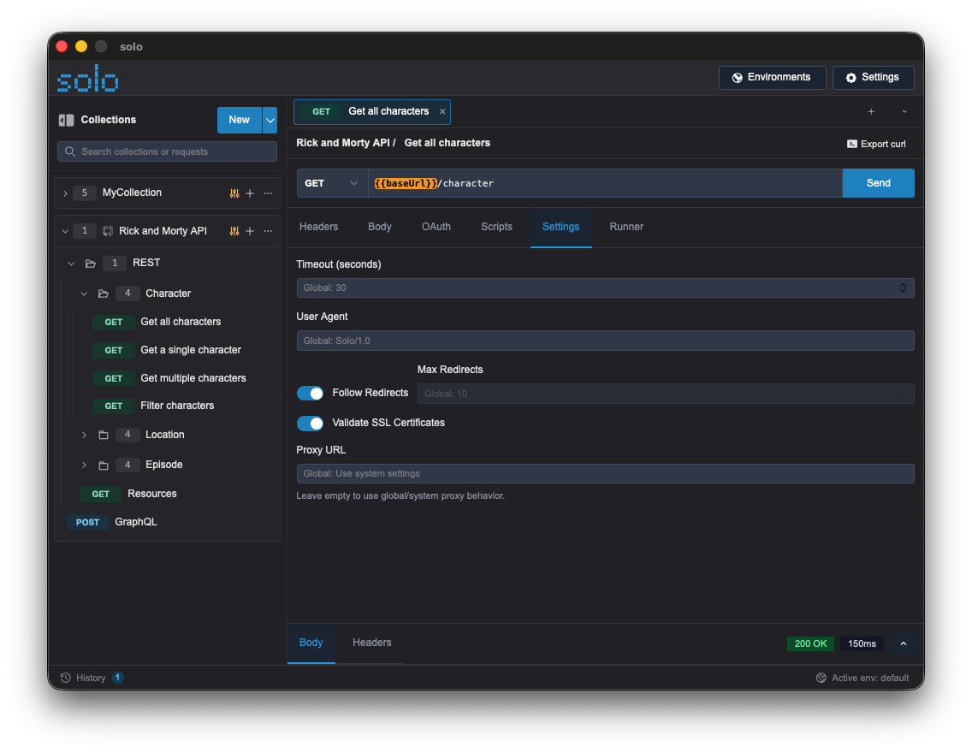972x753 pixels.
Task: Click the active env globe icon
Action: [x=821, y=678]
